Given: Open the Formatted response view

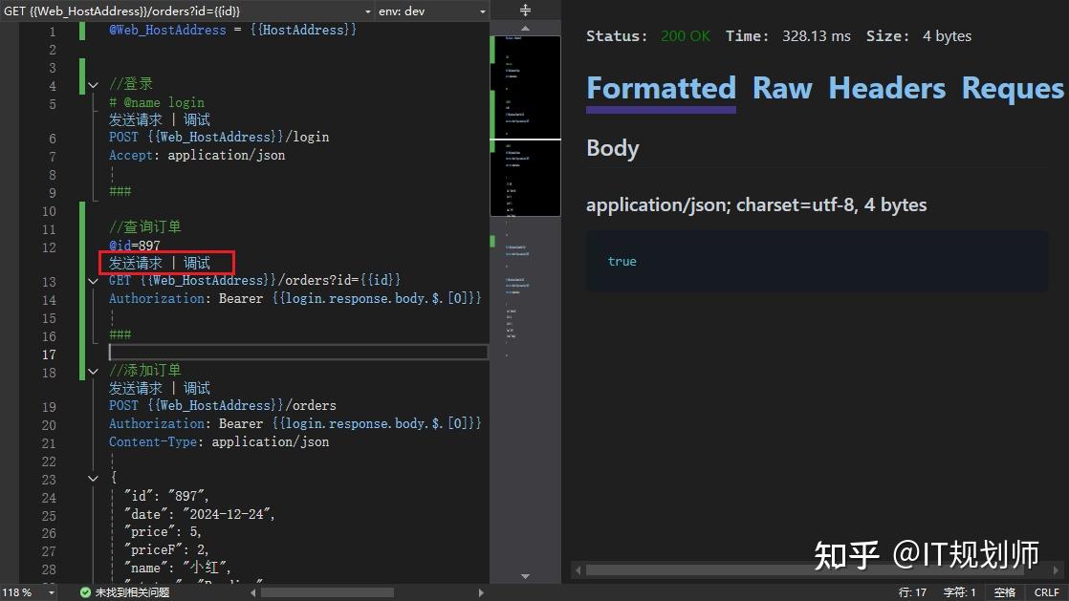Looking at the screenshot, I should 661,88.
